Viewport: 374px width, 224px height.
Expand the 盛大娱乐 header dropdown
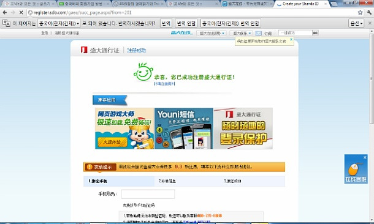click(x=242, y=33)
